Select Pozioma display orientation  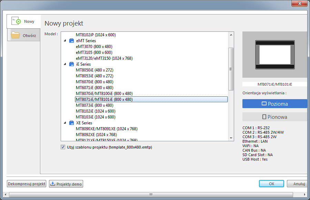275,104
